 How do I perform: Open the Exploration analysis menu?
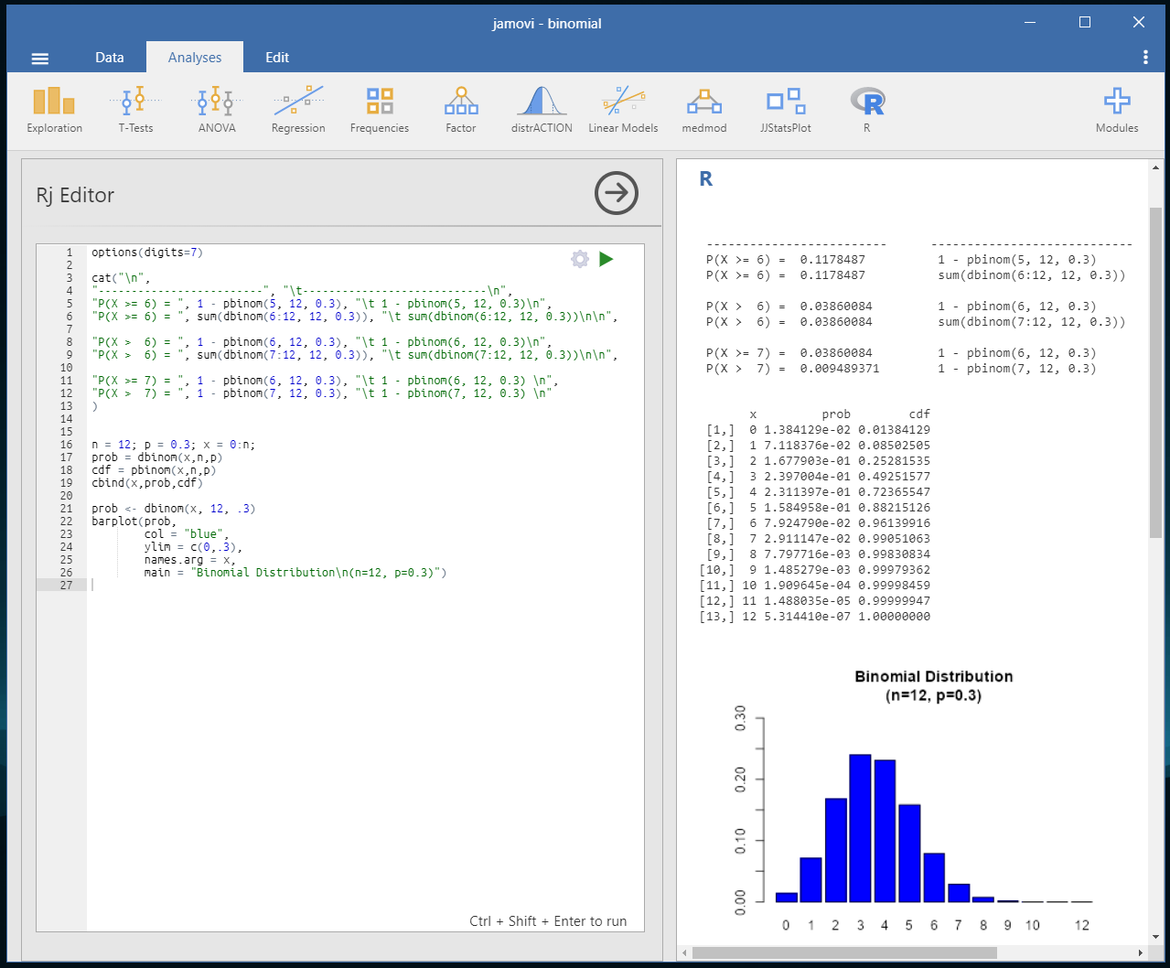point(54,110)
